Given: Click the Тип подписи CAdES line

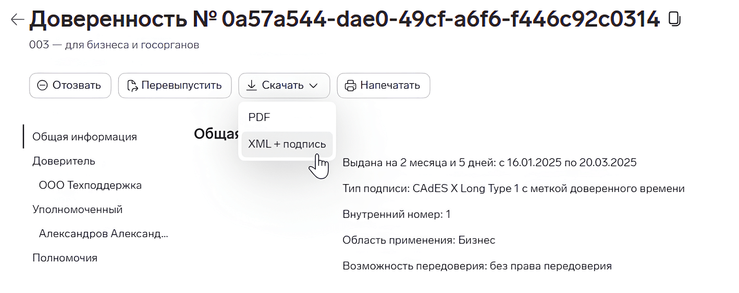Looking at the screenshot, I should click(513, 189).
